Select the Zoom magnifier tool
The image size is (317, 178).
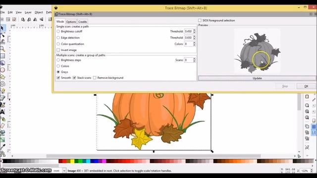tap(2, 49)
